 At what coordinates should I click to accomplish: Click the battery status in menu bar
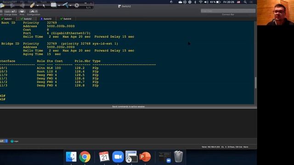pyautogui.click(x=215, y=2)
